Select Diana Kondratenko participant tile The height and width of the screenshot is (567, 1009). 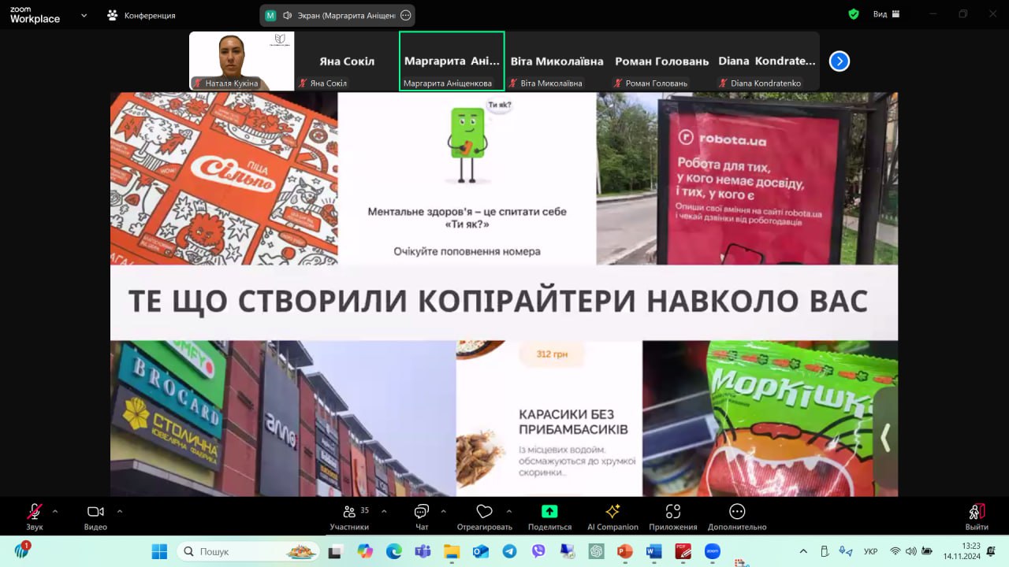(x=766, y=61)
